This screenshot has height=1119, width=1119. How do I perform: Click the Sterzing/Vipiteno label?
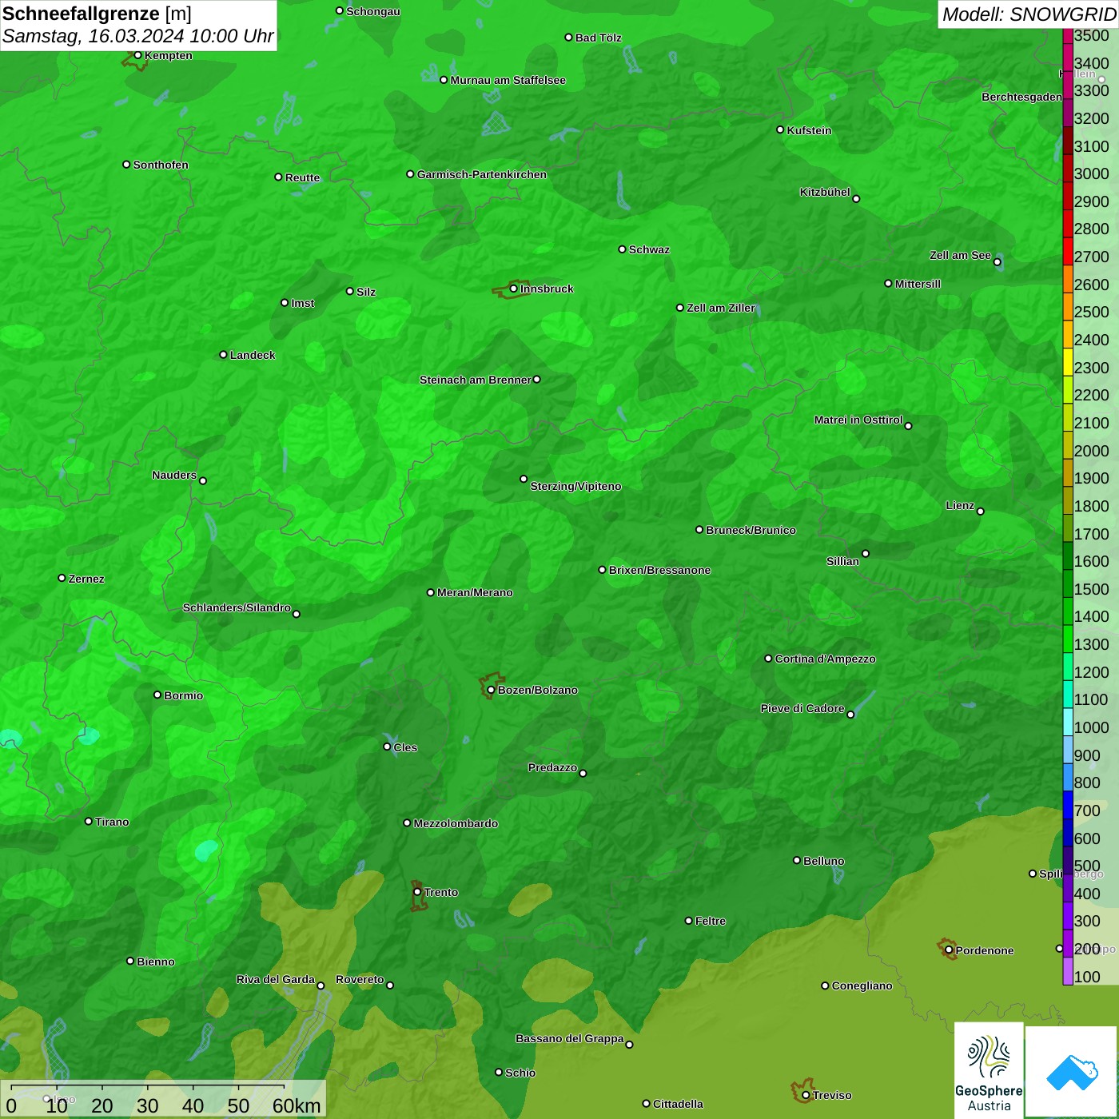575,486
